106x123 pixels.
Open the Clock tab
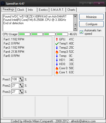click(21, 10)
